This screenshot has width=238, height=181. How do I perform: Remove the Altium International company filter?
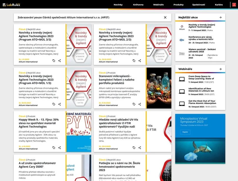(x=165, y=18)
